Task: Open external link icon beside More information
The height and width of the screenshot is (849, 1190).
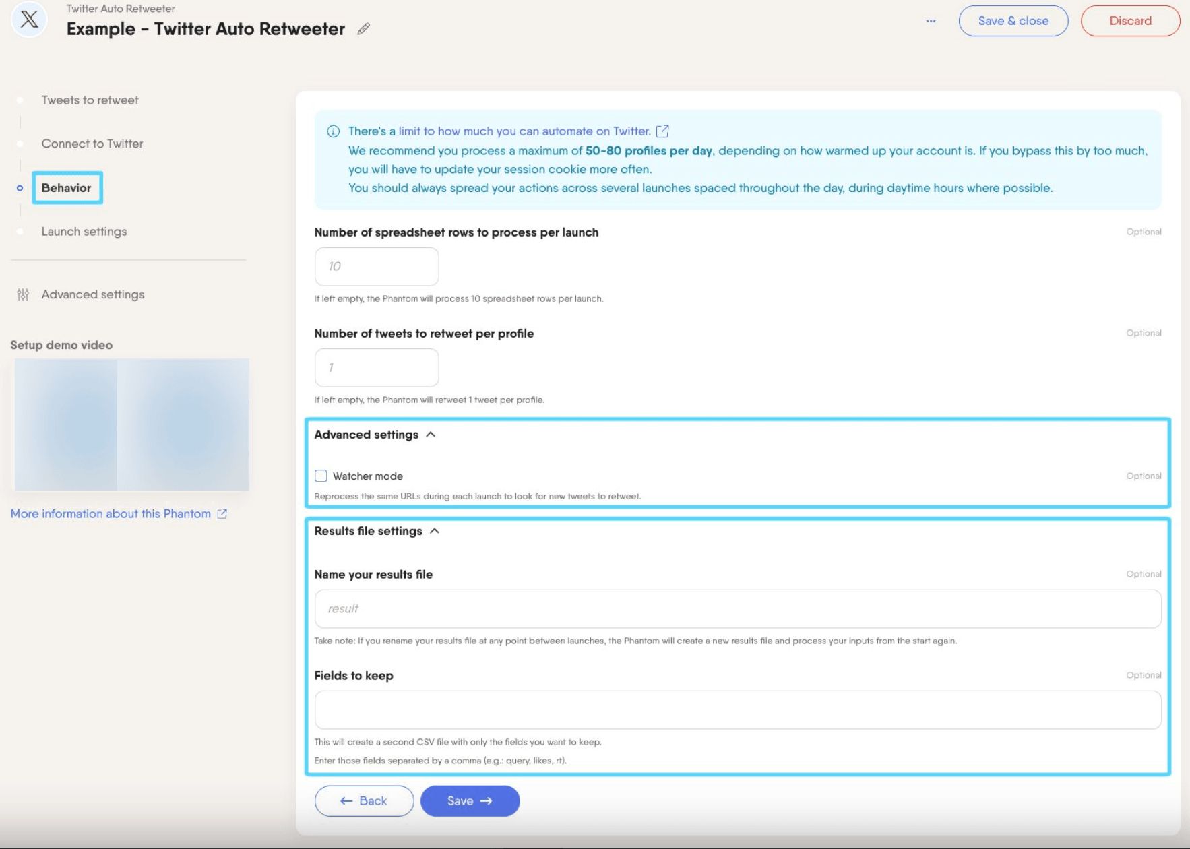Action: click(222, 513)
